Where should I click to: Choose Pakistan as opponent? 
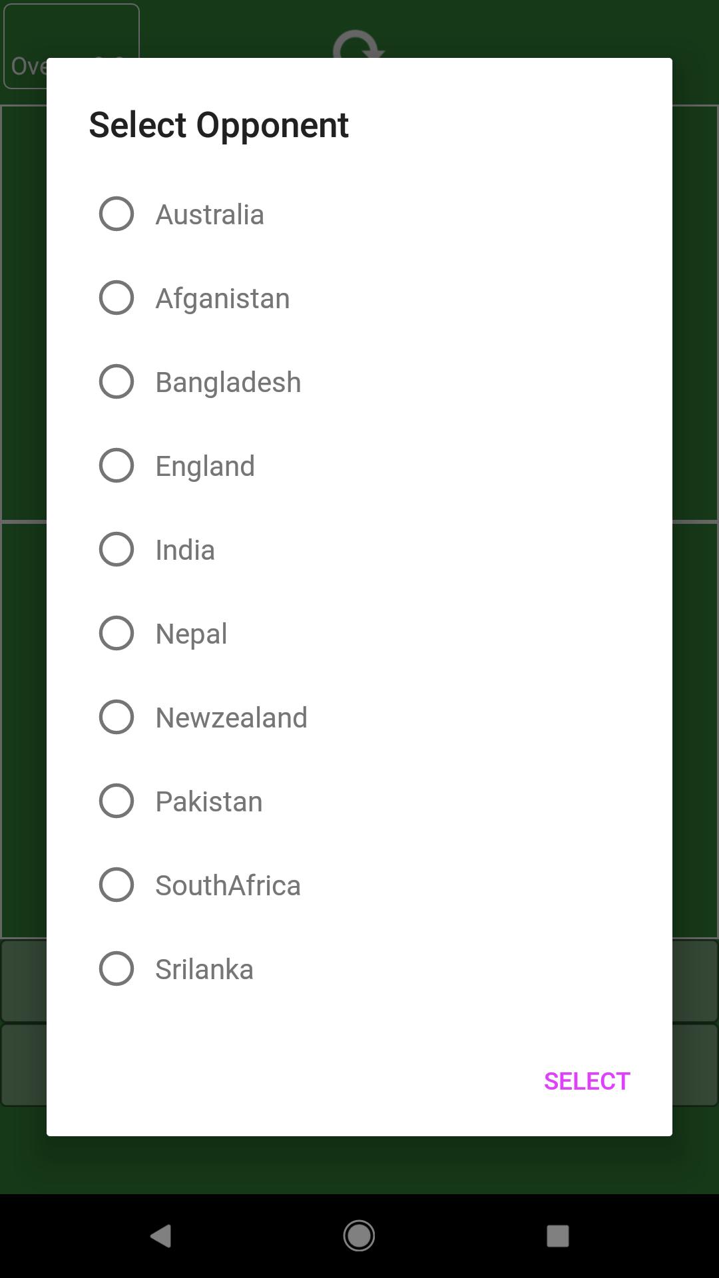[x=116, y=801]
